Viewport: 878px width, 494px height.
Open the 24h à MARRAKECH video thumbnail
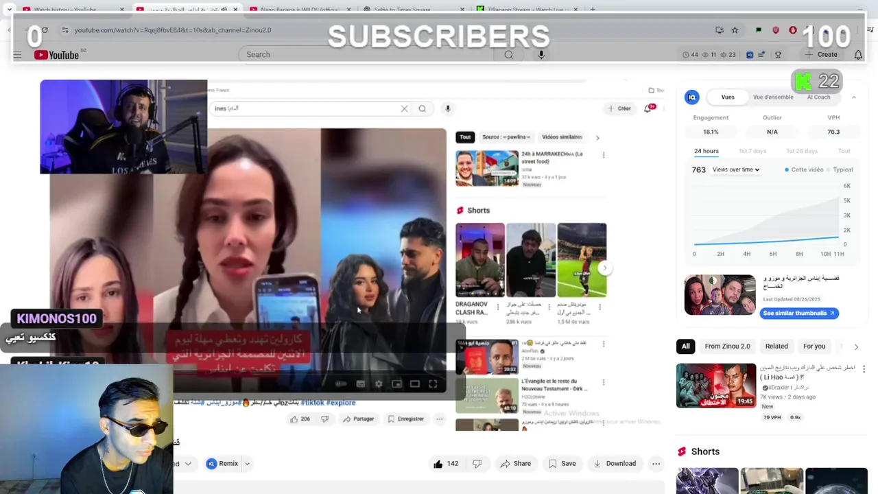tap(487, 168)
